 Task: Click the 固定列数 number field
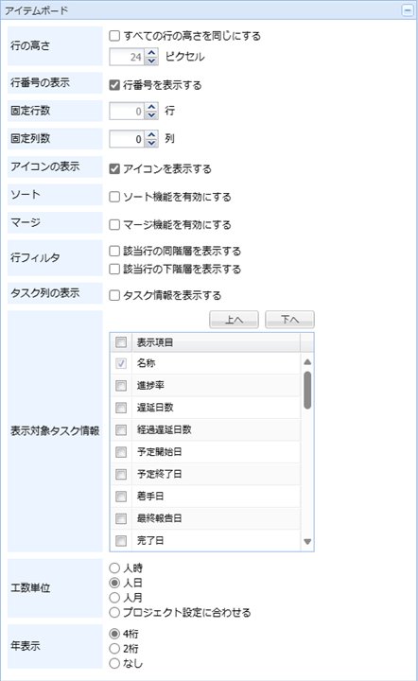(x=127, y=139)
